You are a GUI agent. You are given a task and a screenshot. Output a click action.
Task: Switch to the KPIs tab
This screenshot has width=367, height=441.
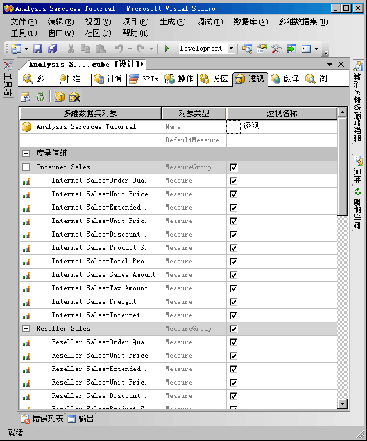click(144, 79)
